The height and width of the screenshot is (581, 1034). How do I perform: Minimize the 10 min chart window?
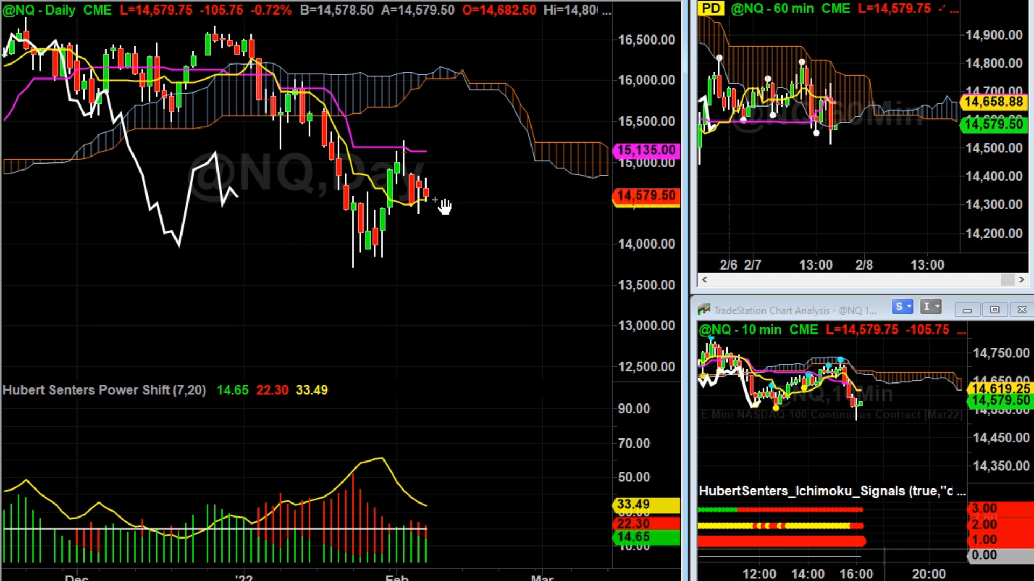(x=967, y=310)
